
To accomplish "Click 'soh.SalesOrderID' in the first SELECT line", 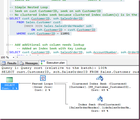I will click(x=68, y=19).
